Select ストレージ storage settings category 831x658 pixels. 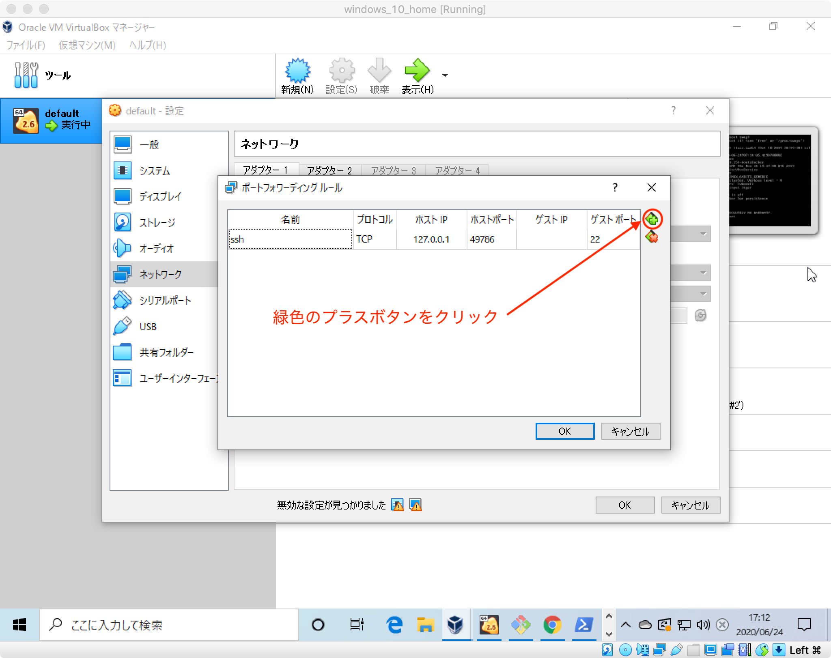point(157,222)
